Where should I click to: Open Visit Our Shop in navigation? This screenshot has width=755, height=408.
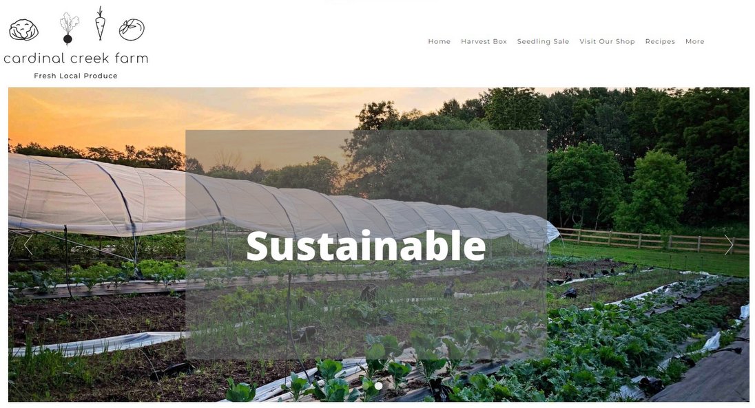(x=607, y=41)
